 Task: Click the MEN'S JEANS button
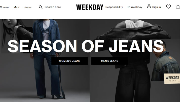pyautogui.click(x=110, y=61)
